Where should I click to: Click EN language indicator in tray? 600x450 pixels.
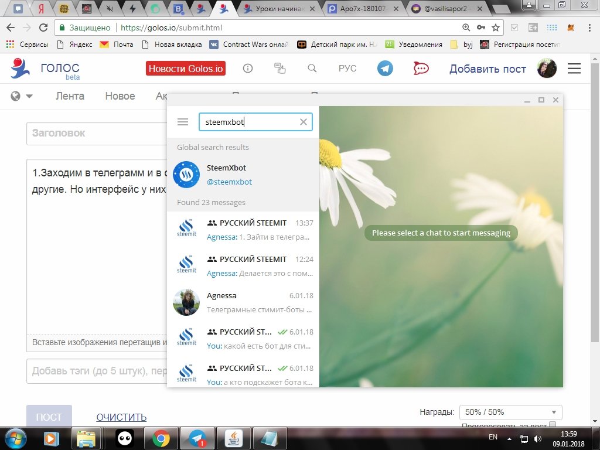tap(493, 437)
